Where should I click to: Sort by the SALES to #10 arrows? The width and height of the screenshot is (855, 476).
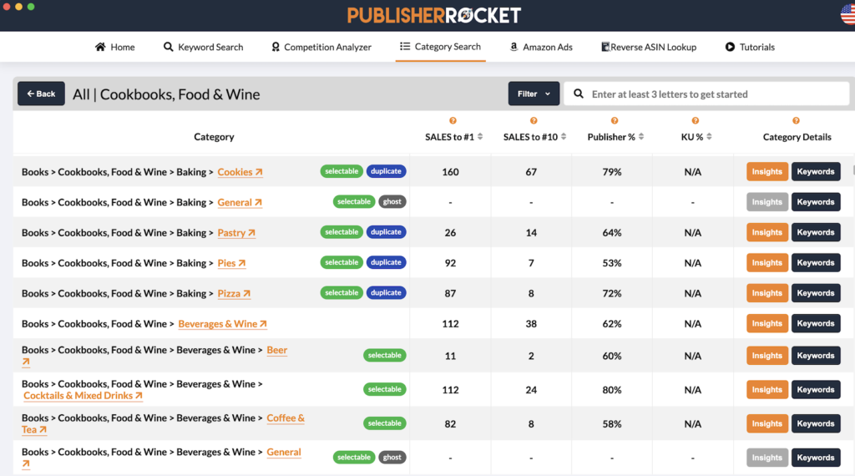tap(564, 136)
